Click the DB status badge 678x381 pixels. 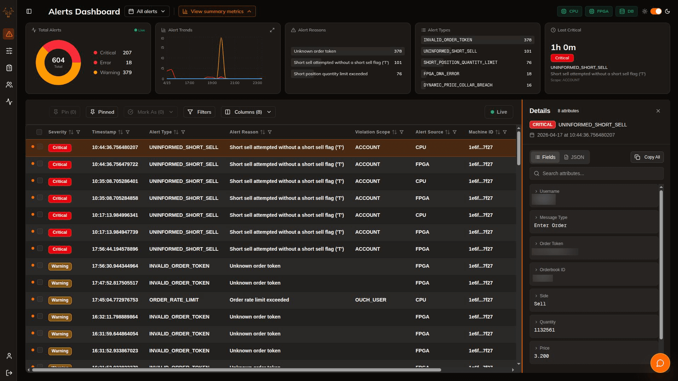[x=626, y=11]
